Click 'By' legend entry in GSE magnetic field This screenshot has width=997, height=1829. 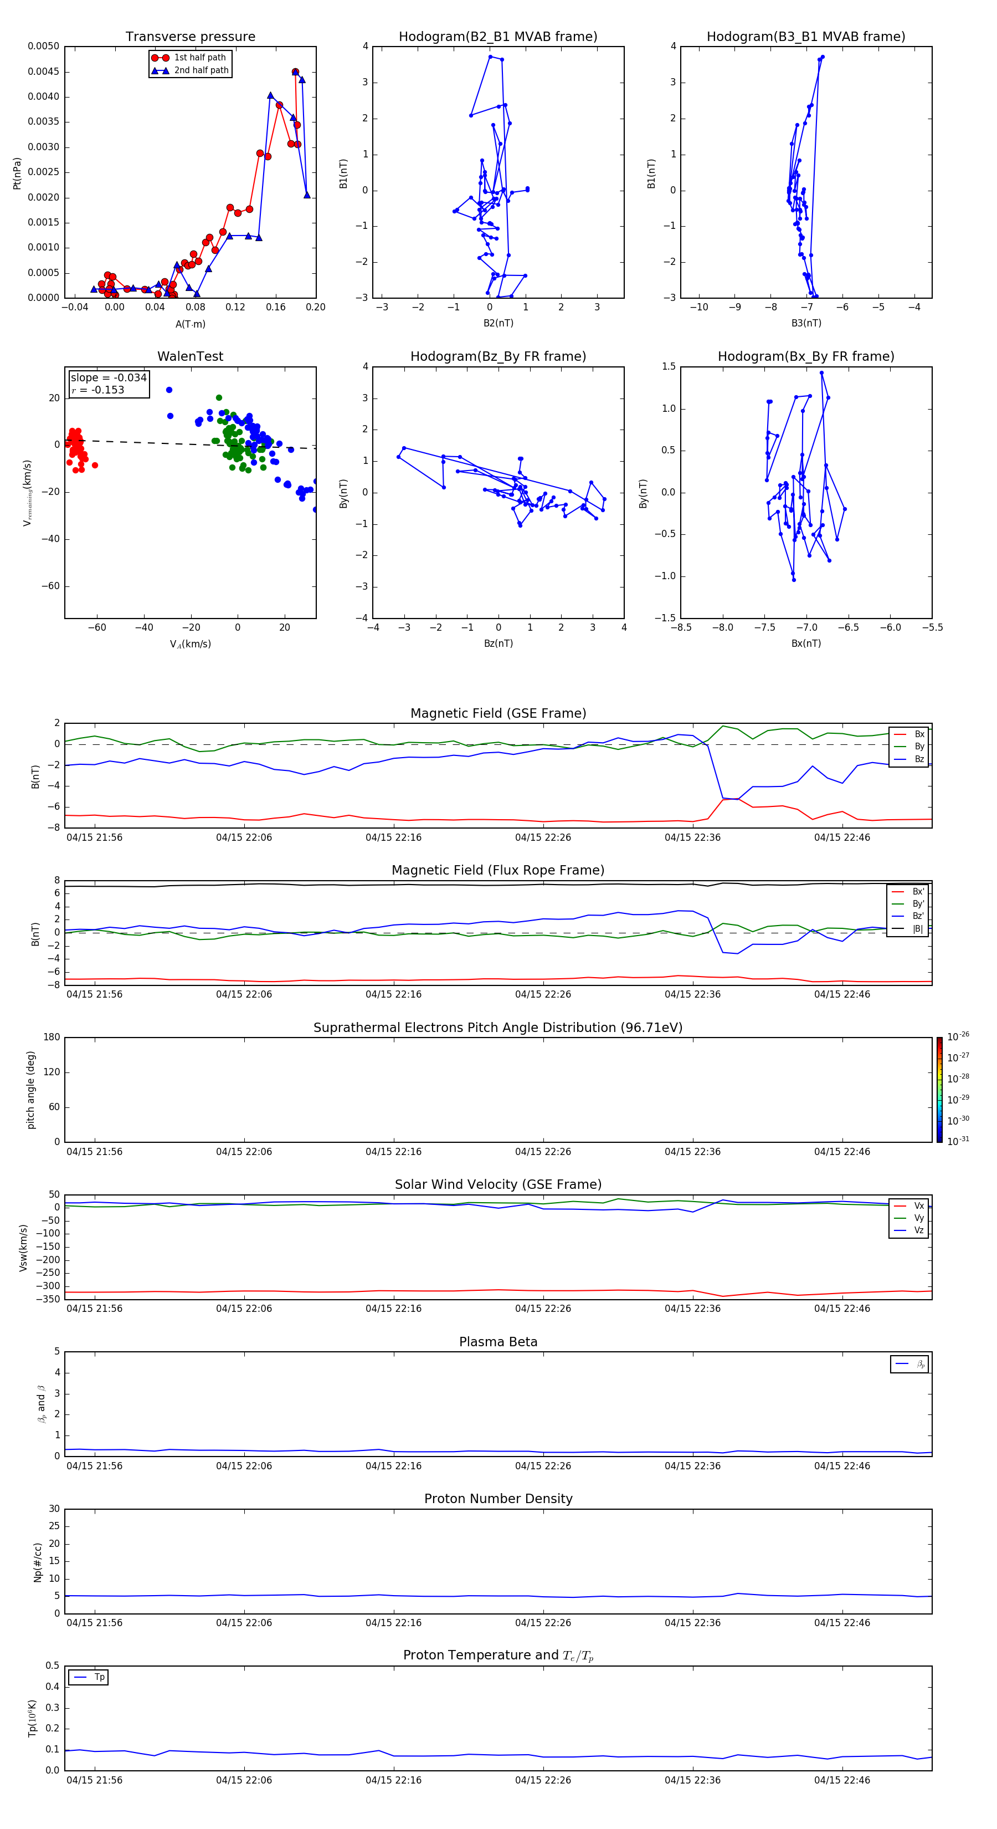[909, 746]
